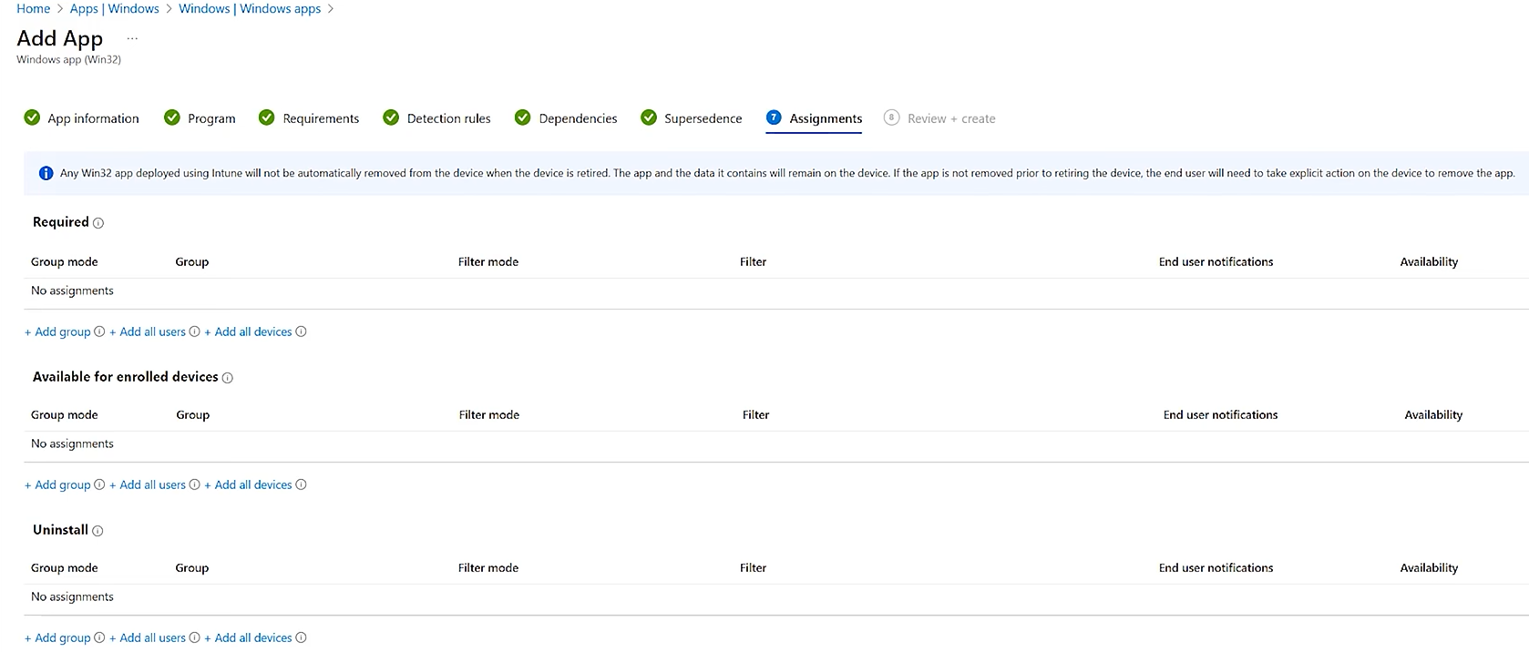Image resolution: width=1529 pixels, height=652 pixels.
Task: Open Apps | Windows breadcrumb link
Action: (115, 8)
